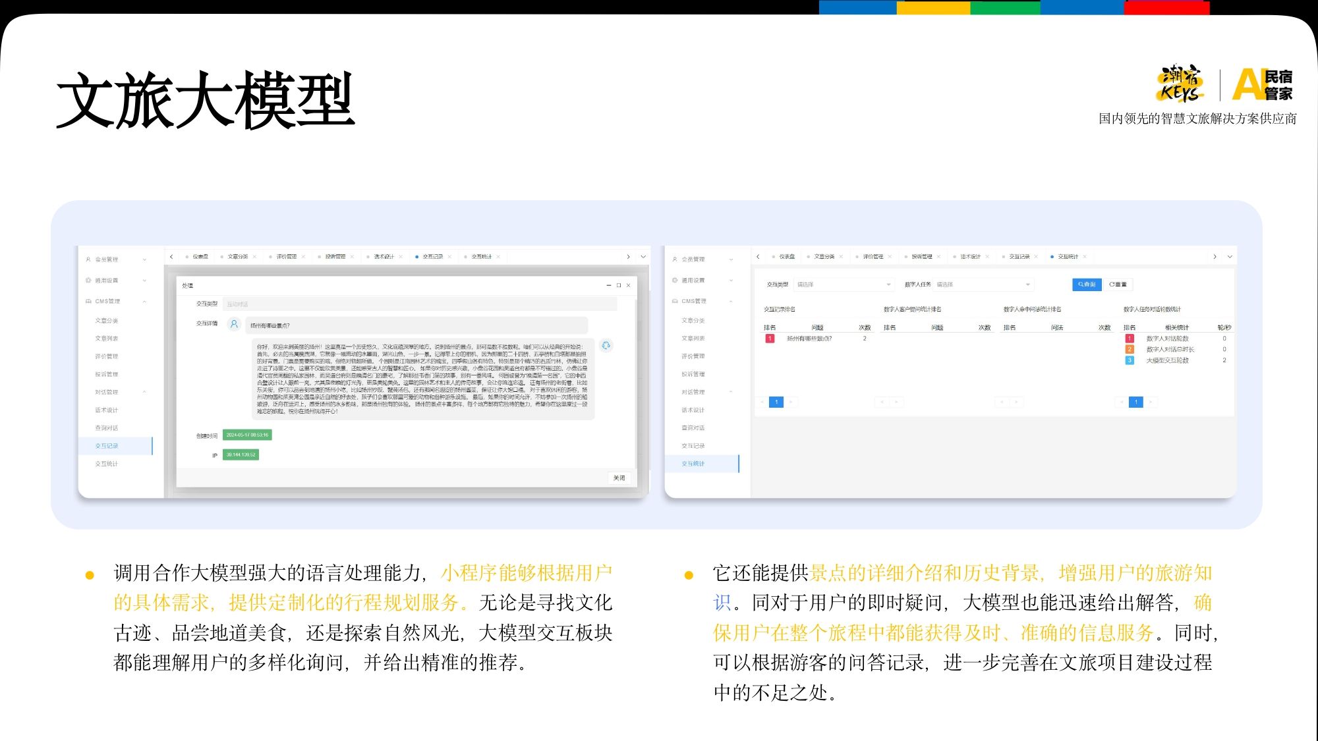
Task: Click the disabled 交互类型 field in the 处理 dialog
Action: click(419, 304)
